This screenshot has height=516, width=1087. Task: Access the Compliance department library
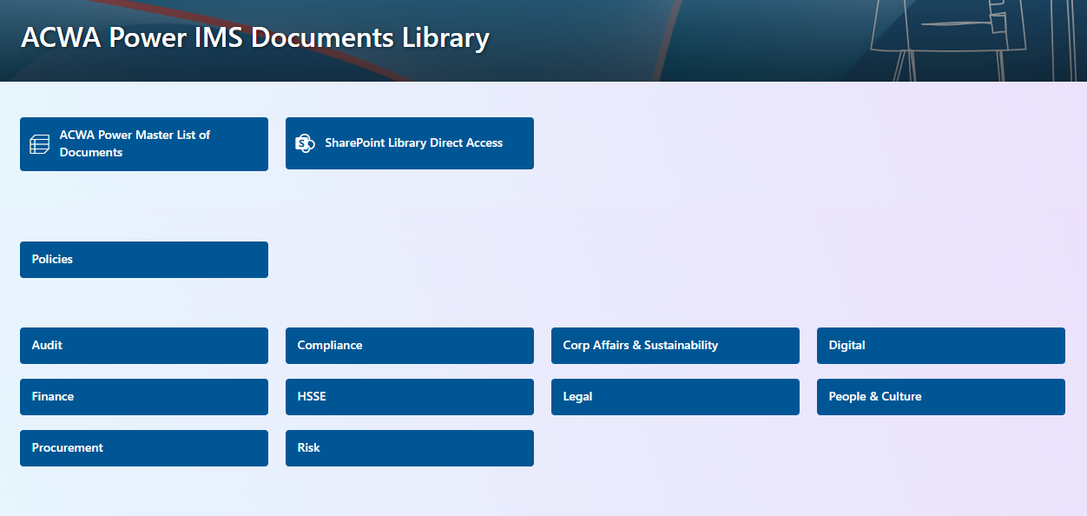tap(409, 345)
